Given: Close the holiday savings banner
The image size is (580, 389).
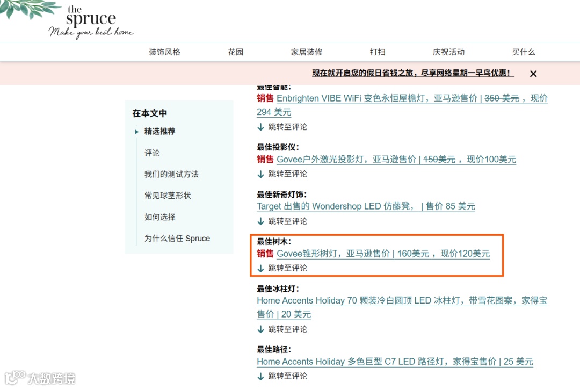Looking at the screenshot, I should tap(533, 74).
